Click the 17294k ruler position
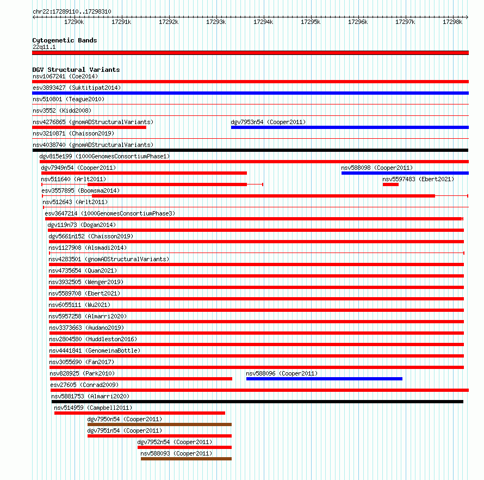The image size is (484, 480). click(x=263, y=22)
